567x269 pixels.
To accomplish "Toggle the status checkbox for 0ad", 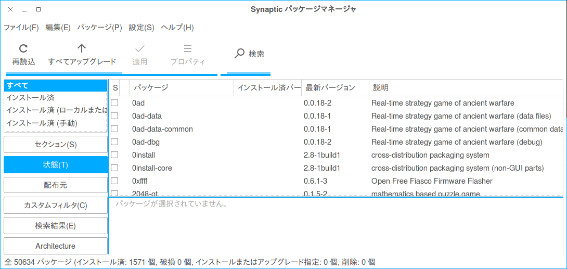I will [114, 103].
